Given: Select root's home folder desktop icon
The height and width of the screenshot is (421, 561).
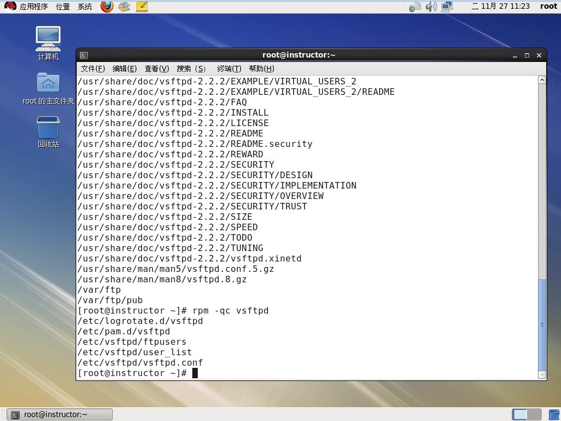Looking at the screenshot, I should click(x=48, y=88).
